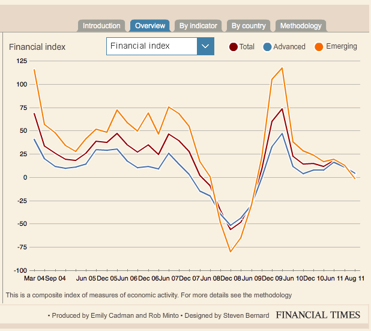
Task: Toggle the dark red Total series circle
Action: [x=234, y=47]
